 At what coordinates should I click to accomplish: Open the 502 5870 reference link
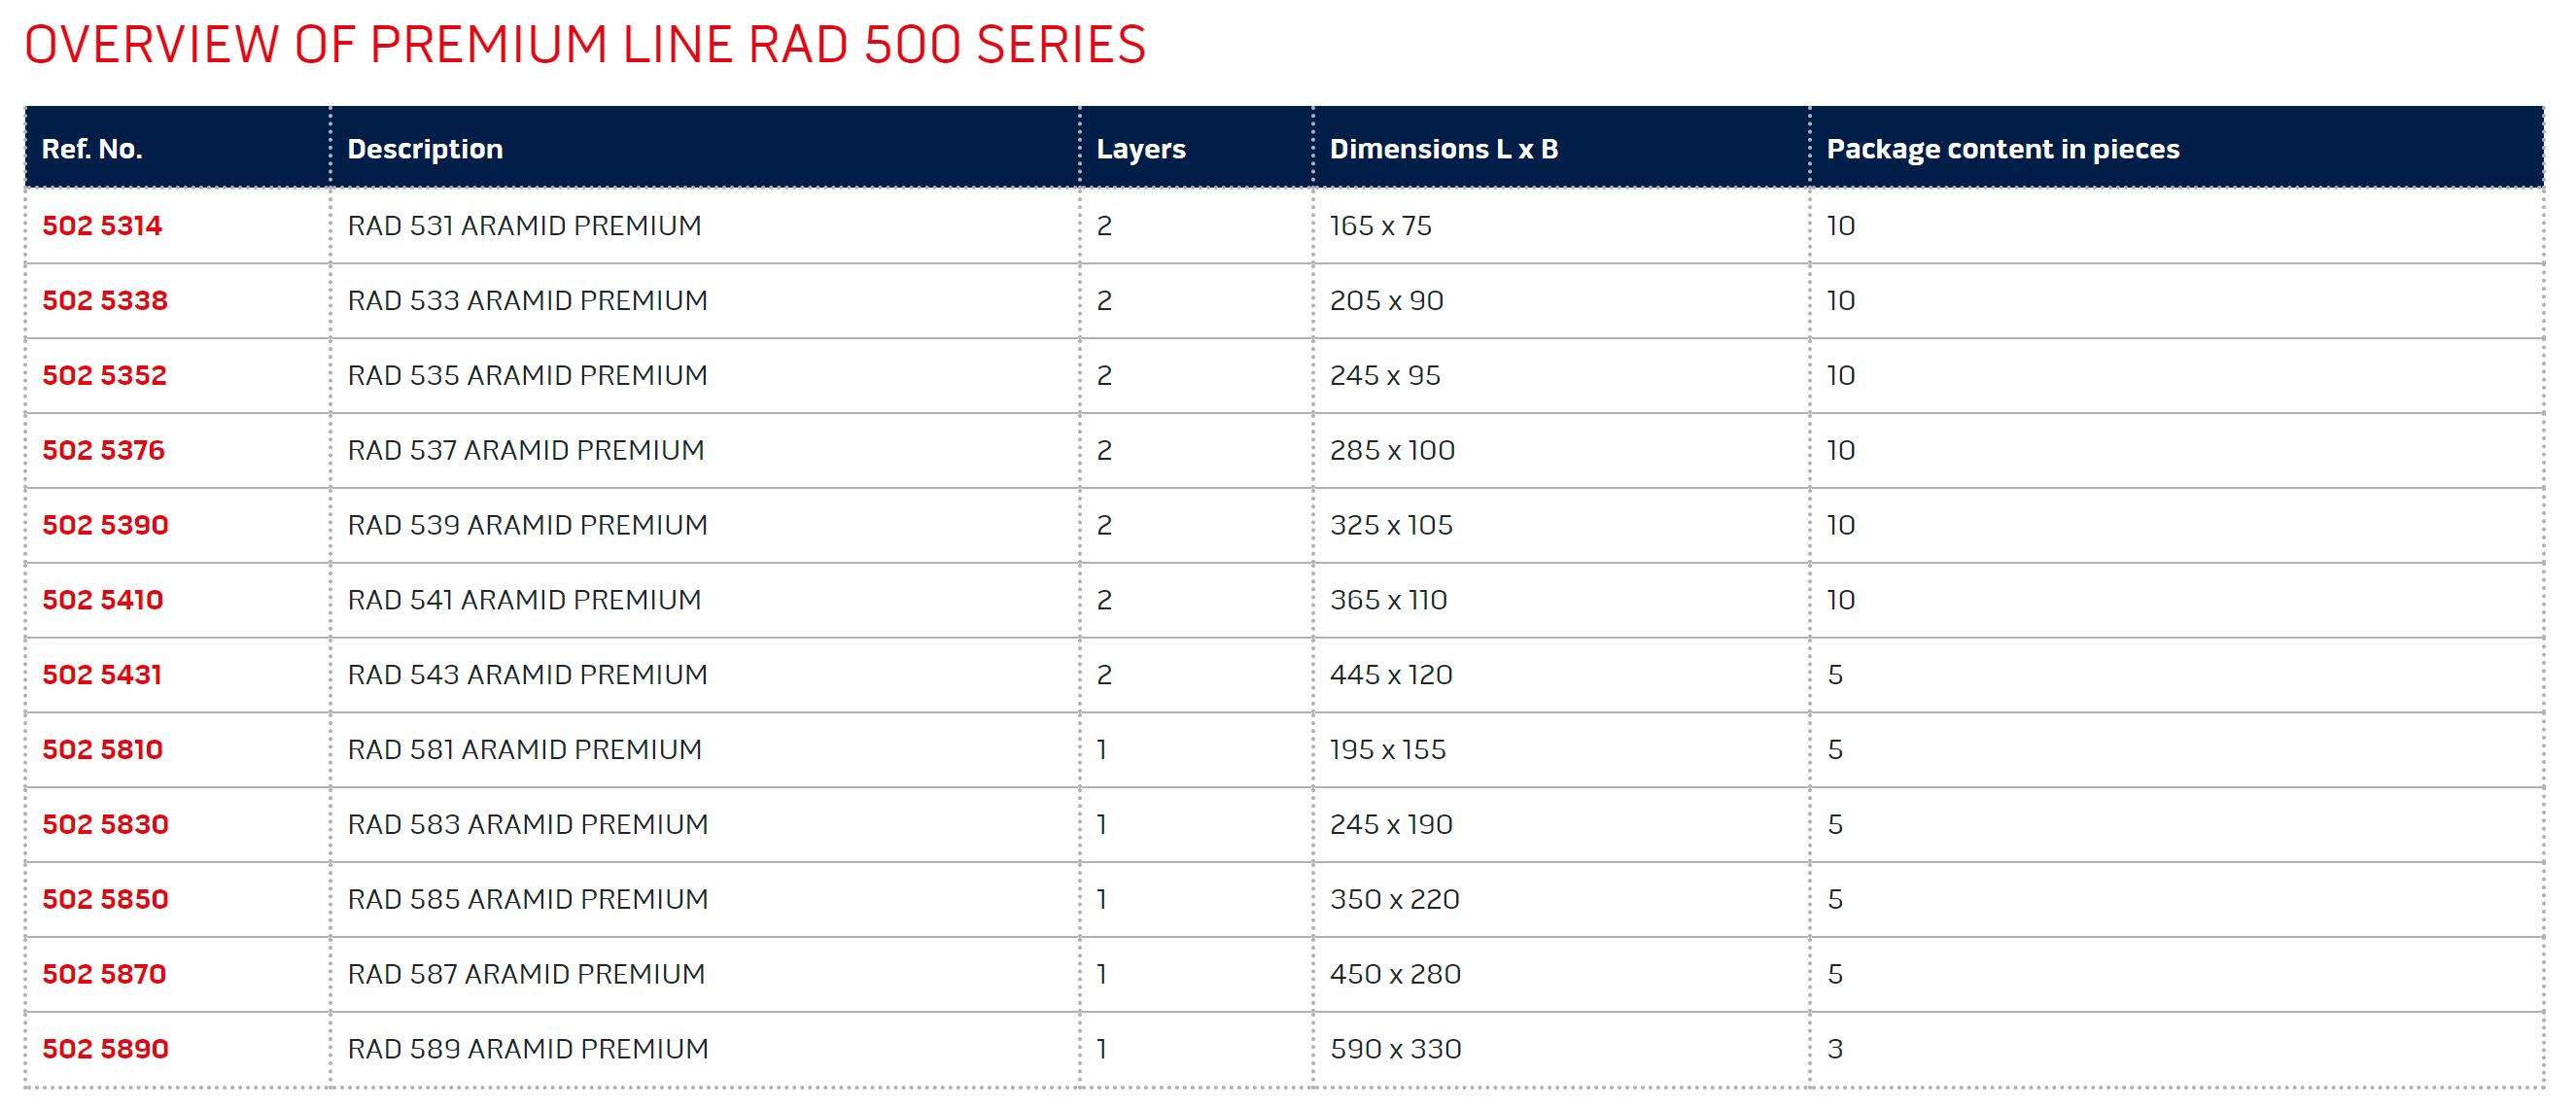[x=104, y=974]
